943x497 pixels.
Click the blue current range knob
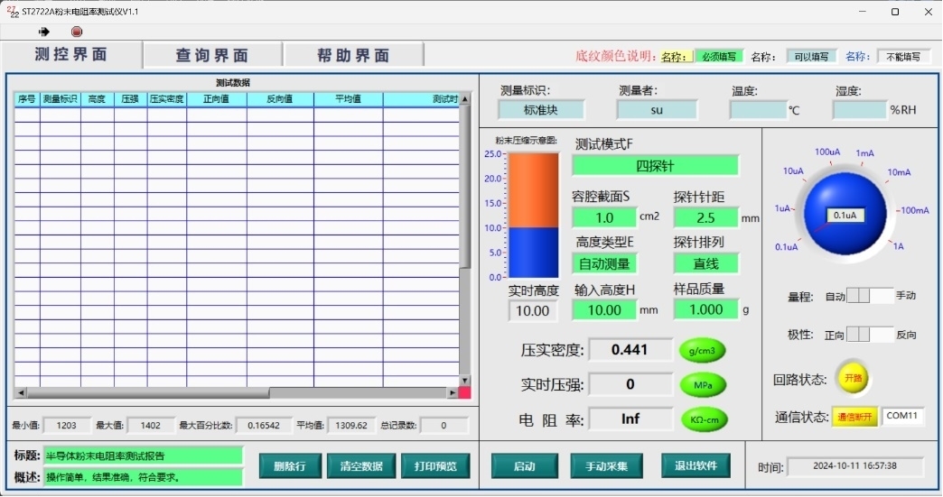pyautogui.click(x=845, y=214)
